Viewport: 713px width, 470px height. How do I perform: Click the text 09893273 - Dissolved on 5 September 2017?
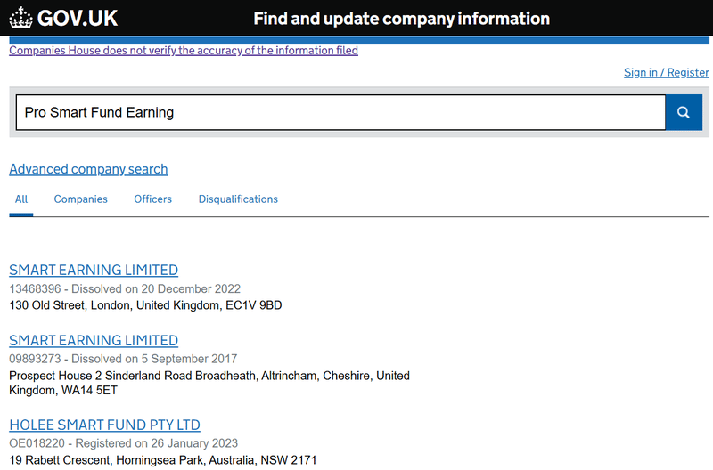pyautogui.click(x=123, y=359)
